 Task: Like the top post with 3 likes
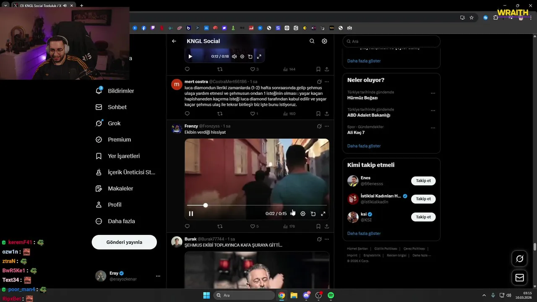(254, 69)
